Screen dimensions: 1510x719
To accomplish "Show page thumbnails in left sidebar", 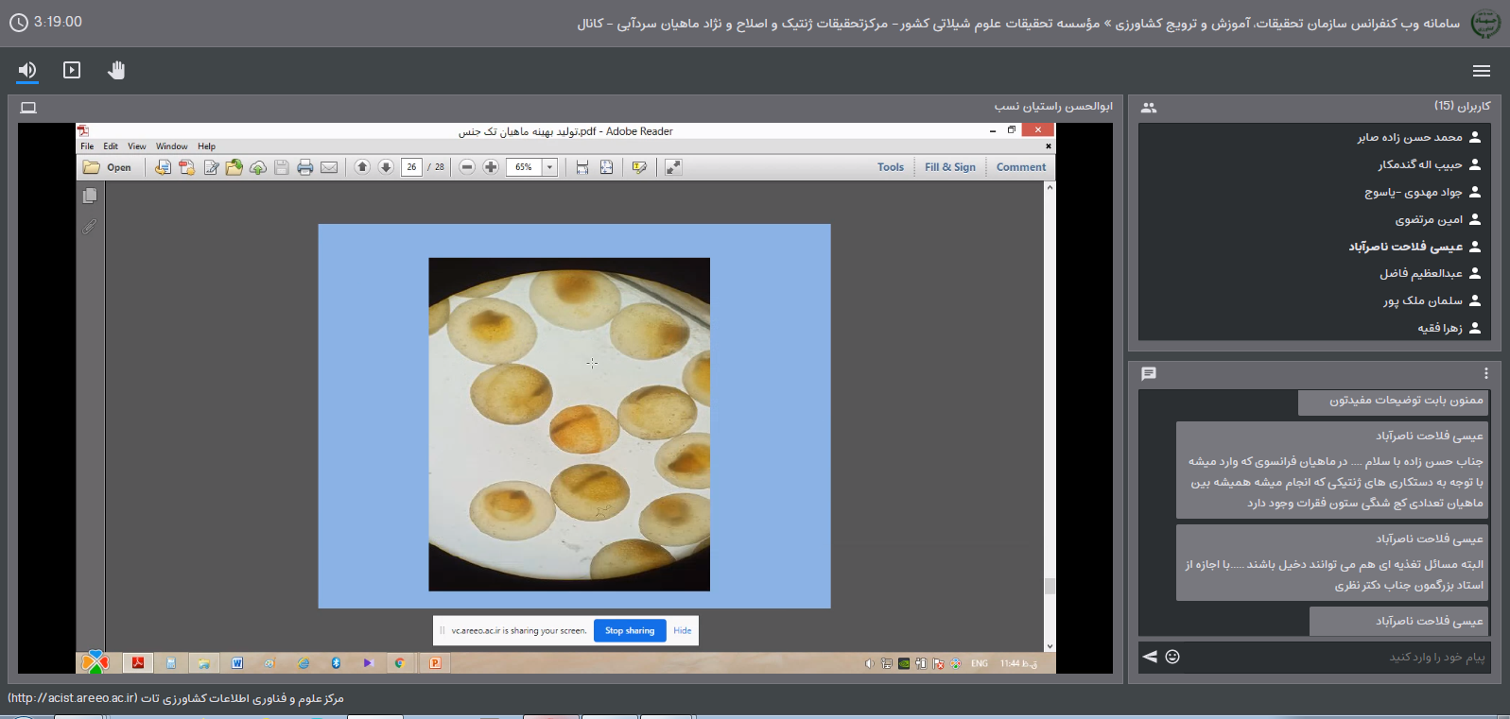I will [90, 196].
